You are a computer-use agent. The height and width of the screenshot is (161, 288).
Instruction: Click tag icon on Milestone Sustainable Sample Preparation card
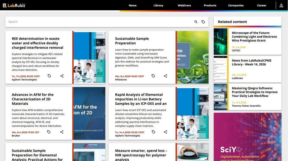[x=153, y=76]
